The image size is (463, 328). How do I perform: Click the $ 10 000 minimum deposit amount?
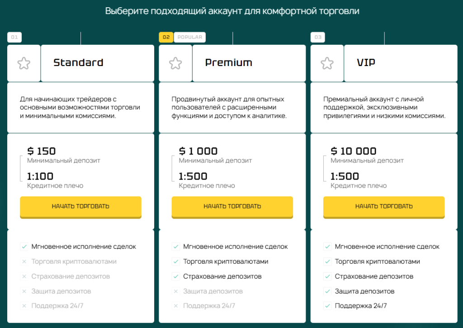353,151
